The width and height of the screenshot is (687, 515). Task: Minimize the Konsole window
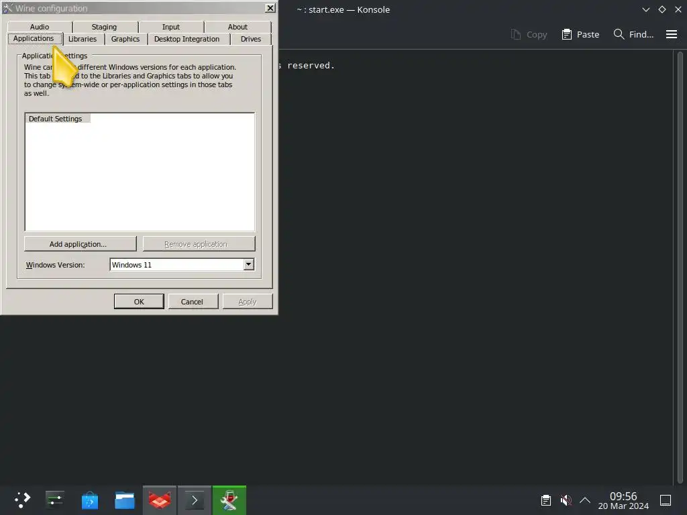point(646,9)
